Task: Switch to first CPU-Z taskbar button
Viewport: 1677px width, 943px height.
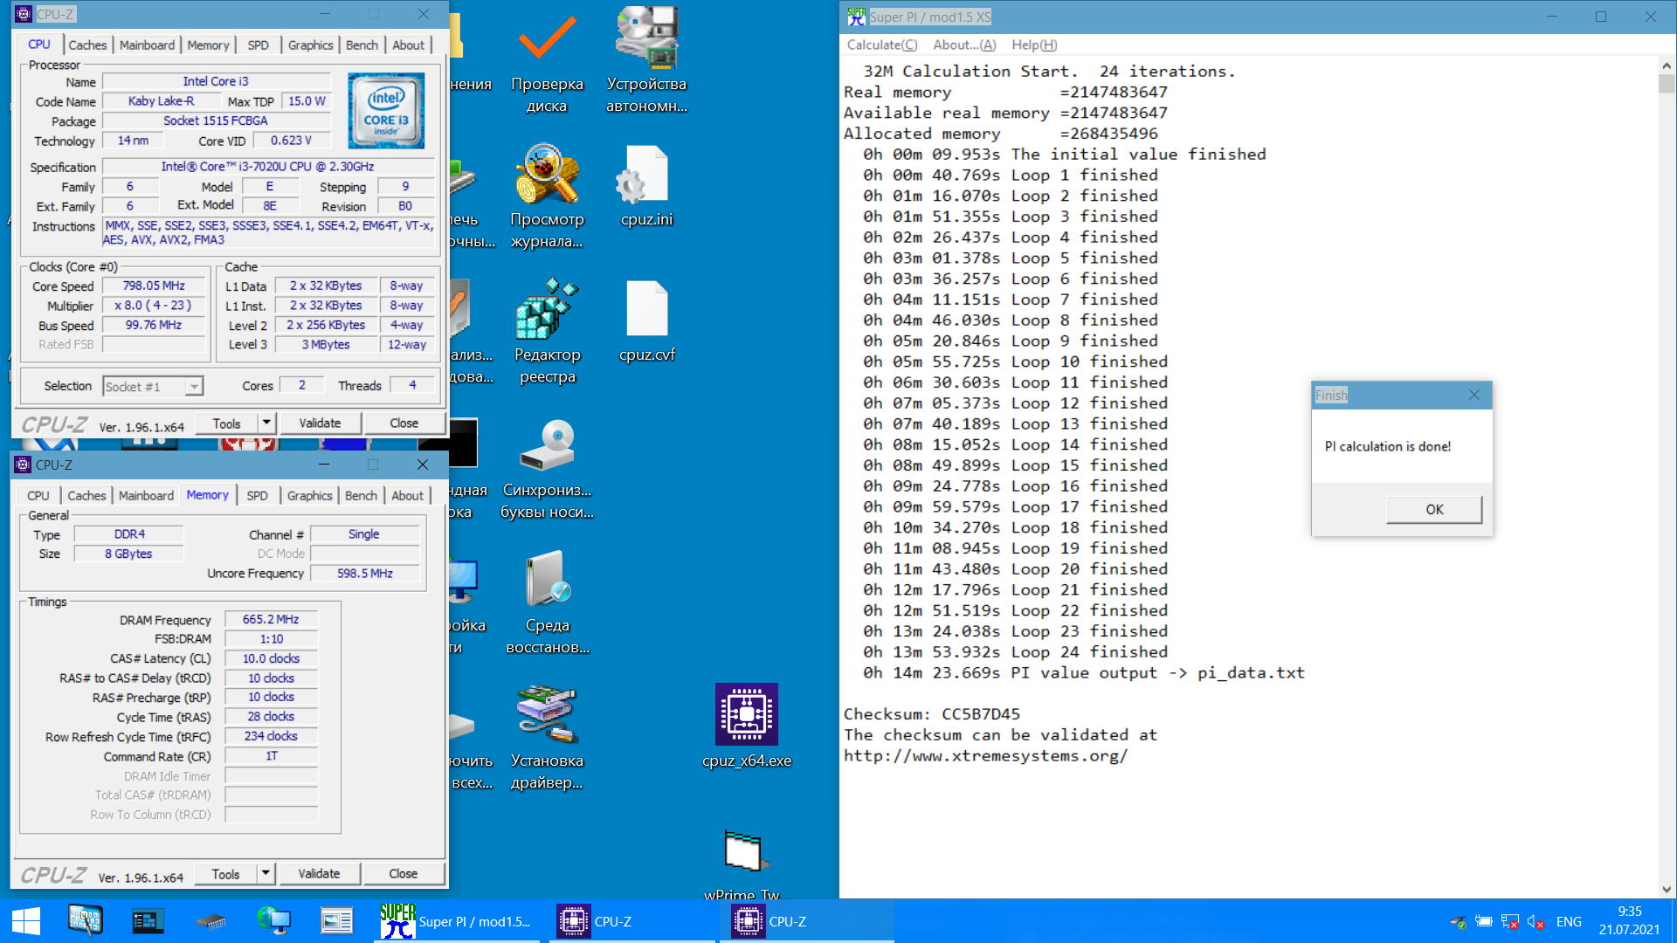Action: pos(633,921)
